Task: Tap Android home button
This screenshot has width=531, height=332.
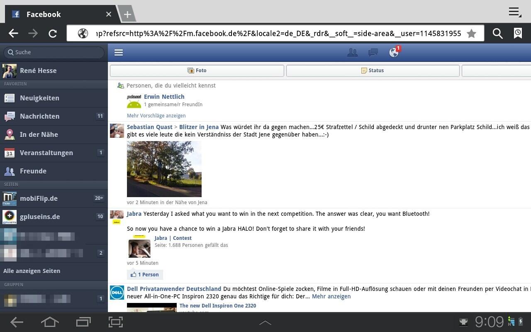Action: [50, 322]
